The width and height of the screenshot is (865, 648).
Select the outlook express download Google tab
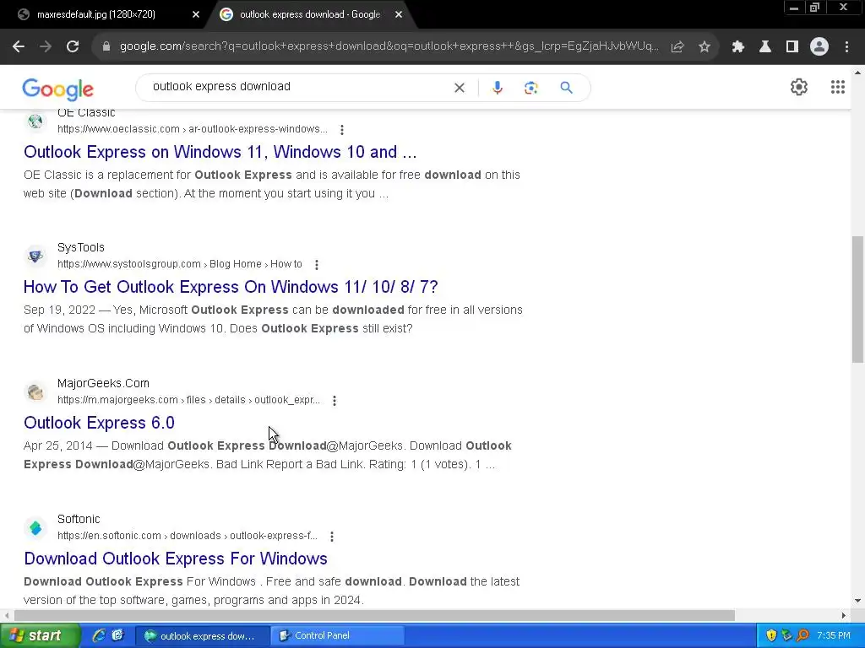pyautogui.click(x=309, y=14)
